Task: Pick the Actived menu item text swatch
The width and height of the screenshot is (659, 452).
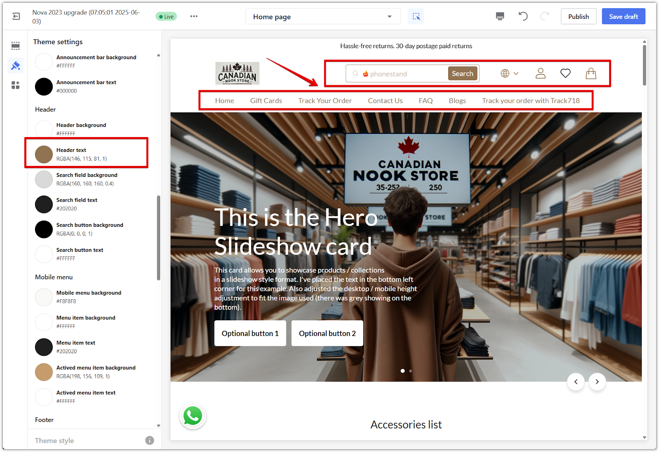Action: [44, 397]
